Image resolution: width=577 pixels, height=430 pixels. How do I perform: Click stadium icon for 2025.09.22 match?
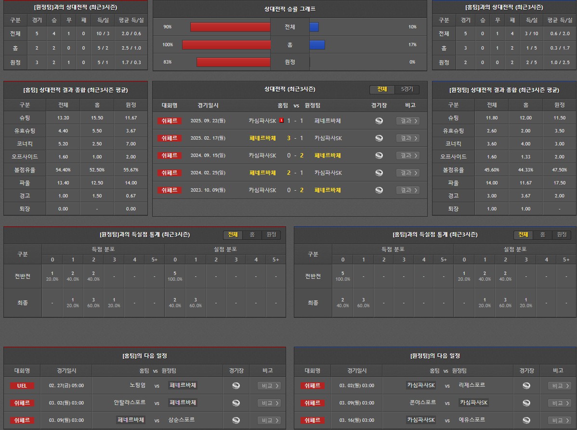tap(379, 121)
